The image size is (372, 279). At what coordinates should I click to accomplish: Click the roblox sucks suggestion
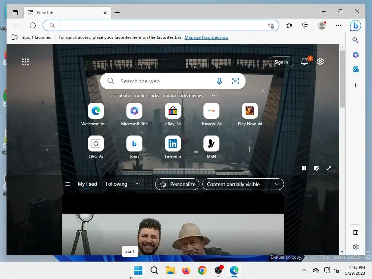[x=147, y=96]
